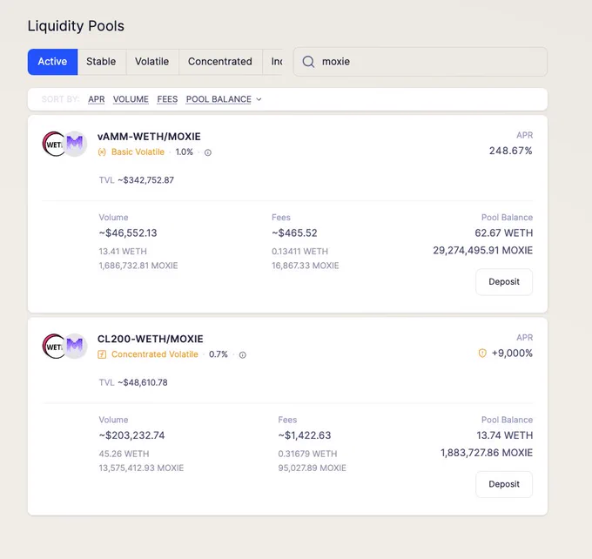The image size is (592, 559).
Task: Sort pools by APR
Action: tap(97, 99)
